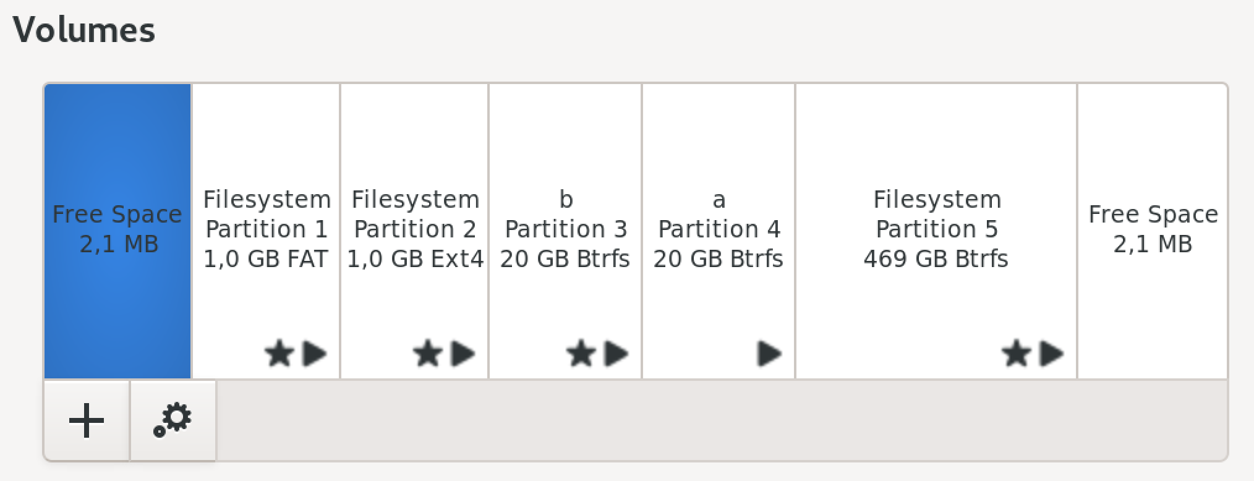The image size is (1254, 481).
Task: Click the plus icon to create partition
Action: [x=87, y=421]
